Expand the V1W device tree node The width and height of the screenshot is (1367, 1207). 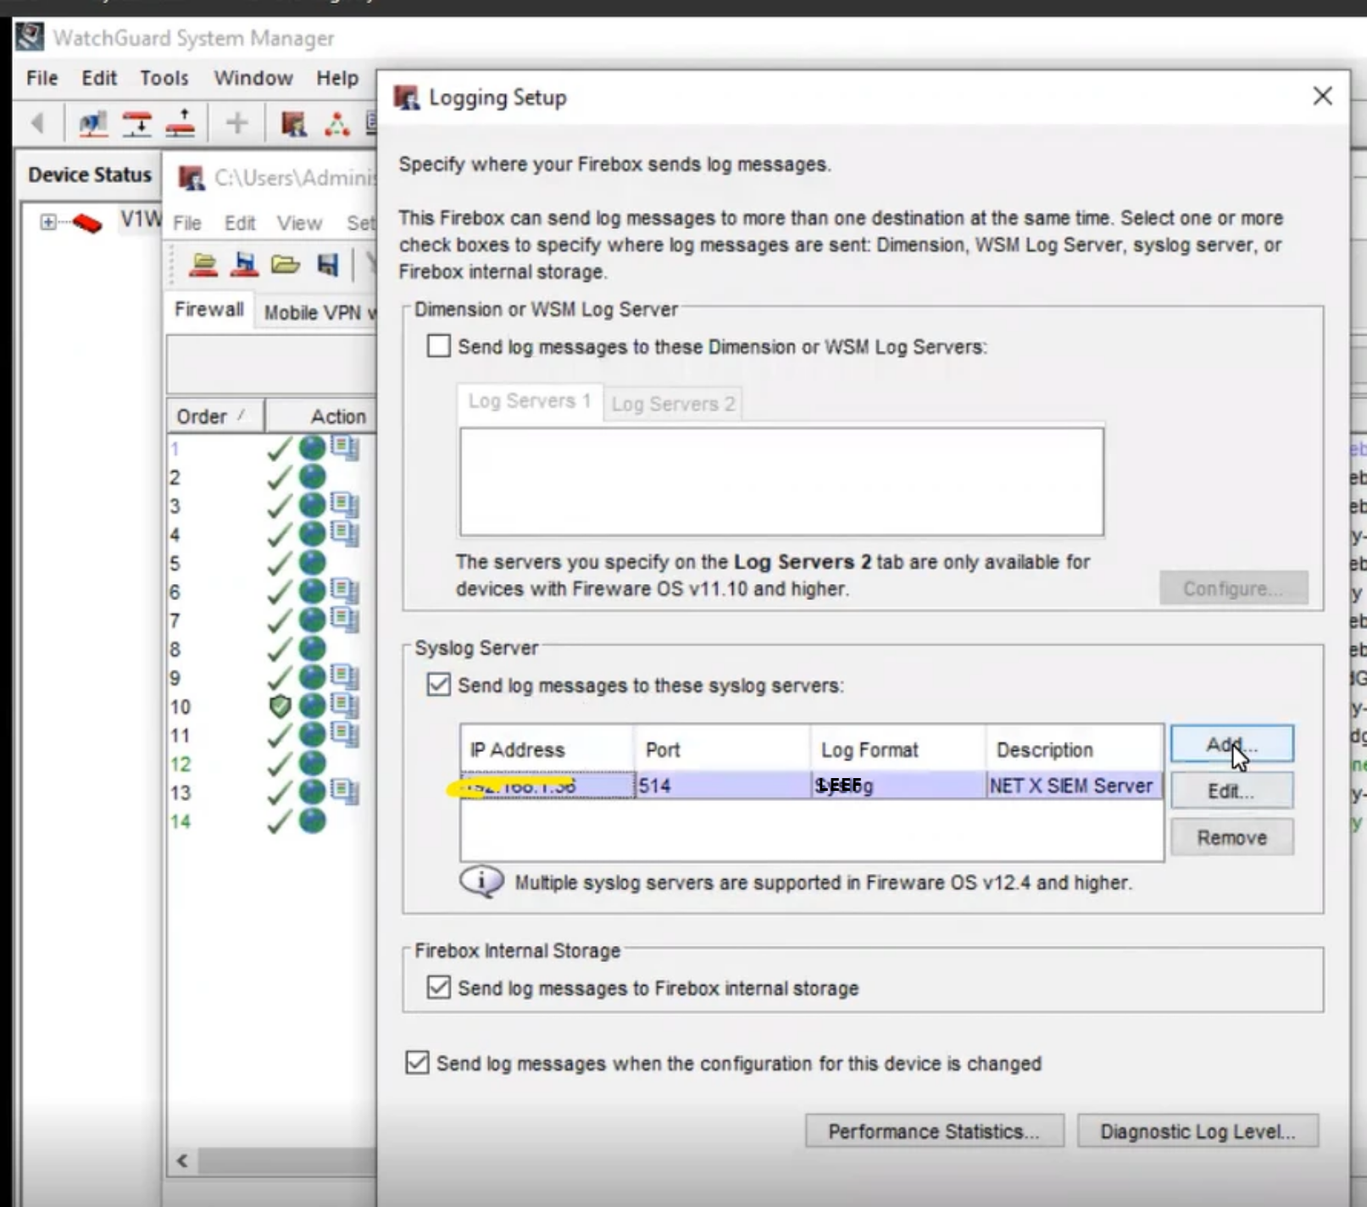pos(48,222)
